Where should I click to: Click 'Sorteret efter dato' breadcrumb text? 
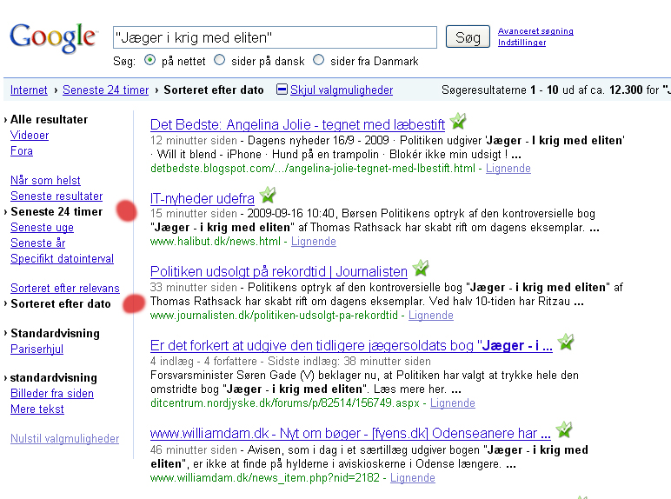[x=214, y=90]
